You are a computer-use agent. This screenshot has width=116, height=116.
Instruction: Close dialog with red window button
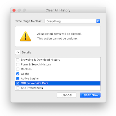click(14, 10)
